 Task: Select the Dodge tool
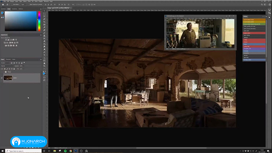tap(44, 49)
